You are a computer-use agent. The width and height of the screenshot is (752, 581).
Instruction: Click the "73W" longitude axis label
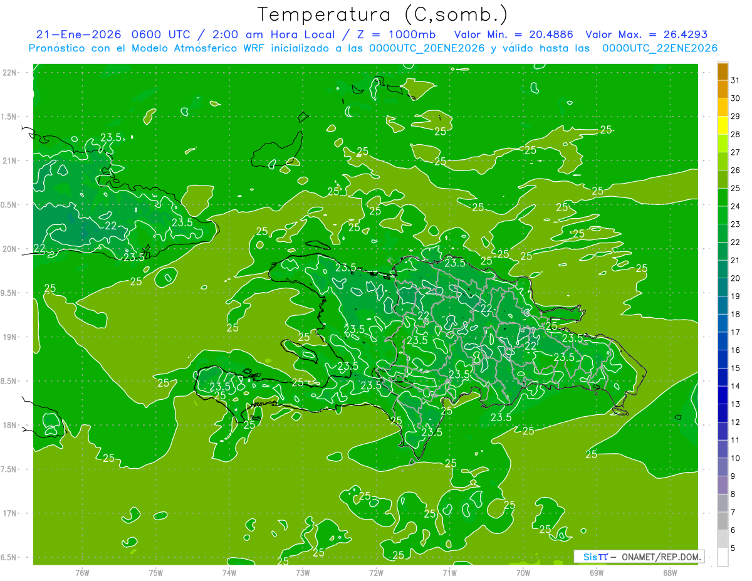pos(303,573)
